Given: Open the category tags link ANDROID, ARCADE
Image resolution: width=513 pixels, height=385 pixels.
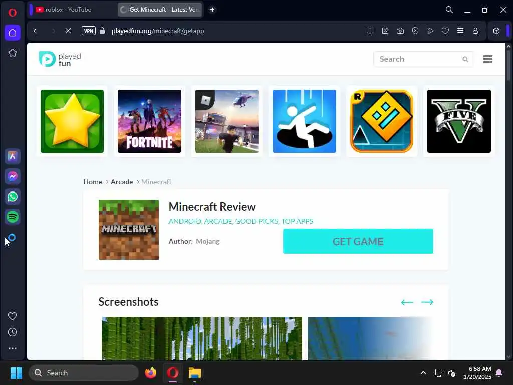Looking at the screenshot, I should coord(241,221).
